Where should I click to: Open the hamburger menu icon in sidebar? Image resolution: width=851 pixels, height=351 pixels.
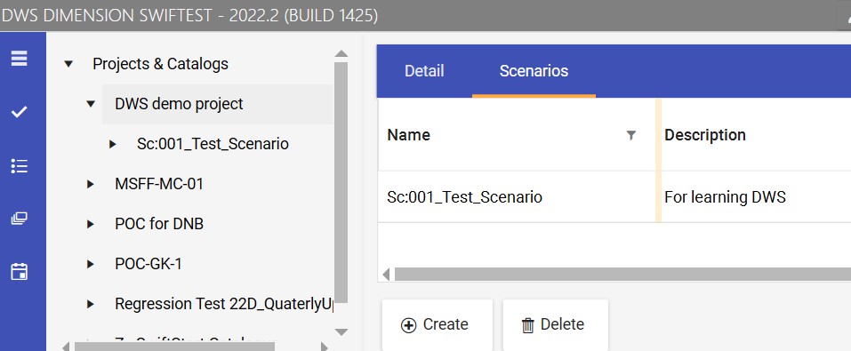(19, 58)
